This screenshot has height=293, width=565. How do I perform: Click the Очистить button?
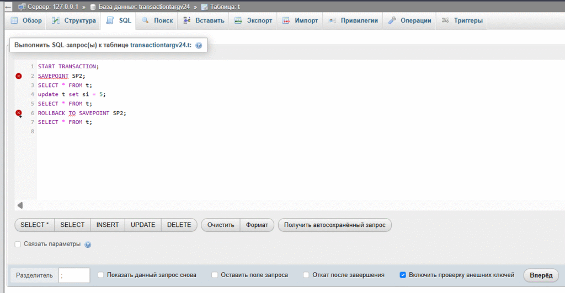221,225
